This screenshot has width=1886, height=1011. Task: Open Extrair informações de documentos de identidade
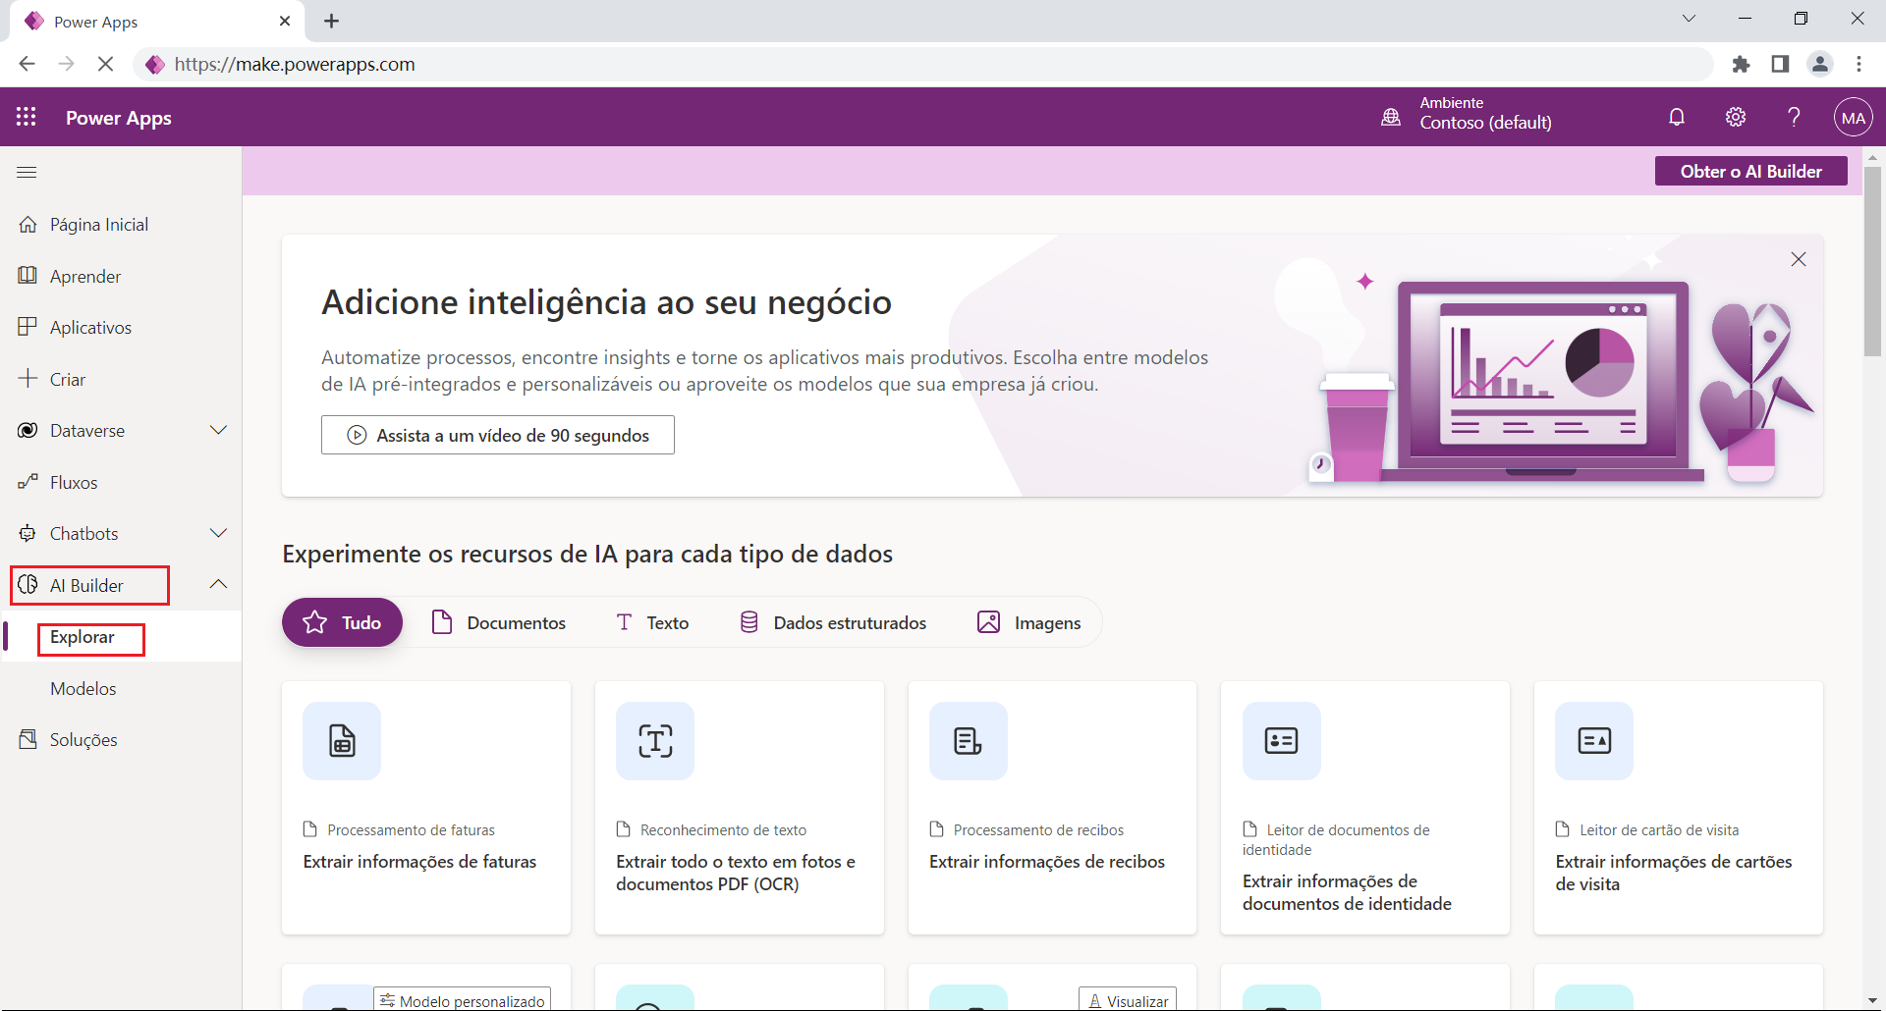1365,808
